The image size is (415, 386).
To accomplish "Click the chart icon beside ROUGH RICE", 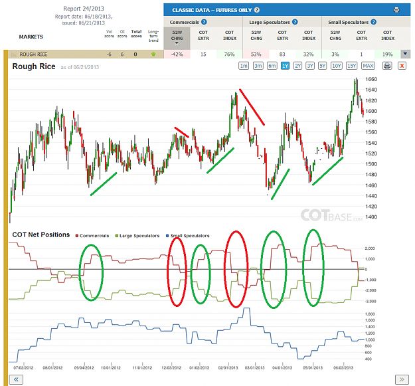I will click(x=13, y=54).
